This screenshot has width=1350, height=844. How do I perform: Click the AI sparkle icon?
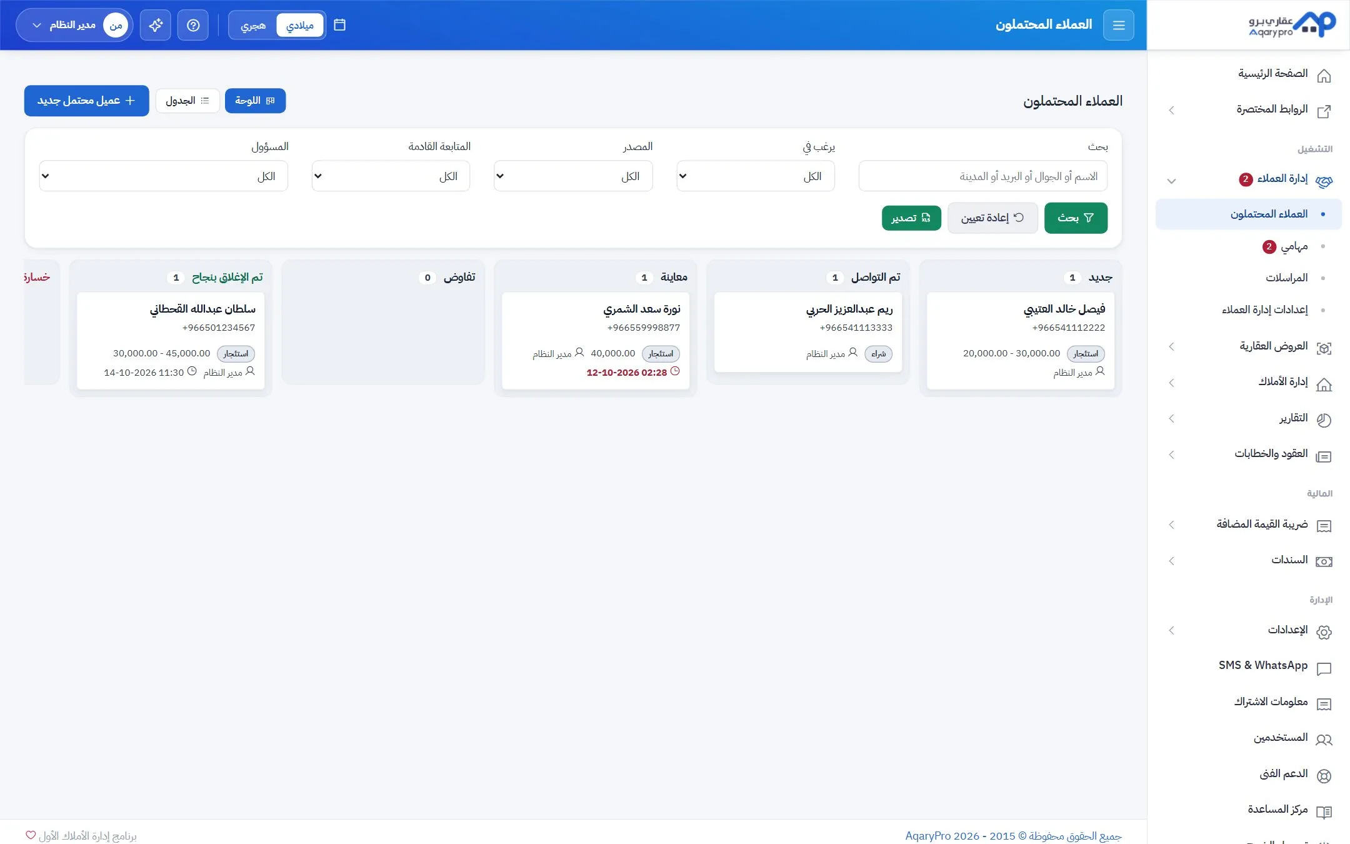coord(156,25)
